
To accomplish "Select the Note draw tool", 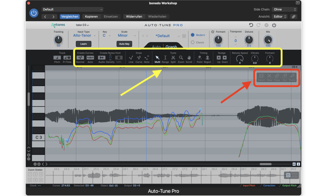I will pos(147,58).
